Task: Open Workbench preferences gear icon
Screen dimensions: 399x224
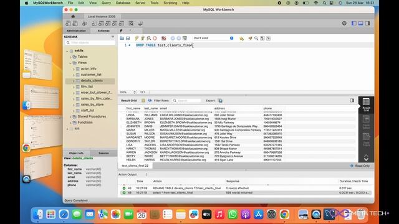Action: (344, 23)
